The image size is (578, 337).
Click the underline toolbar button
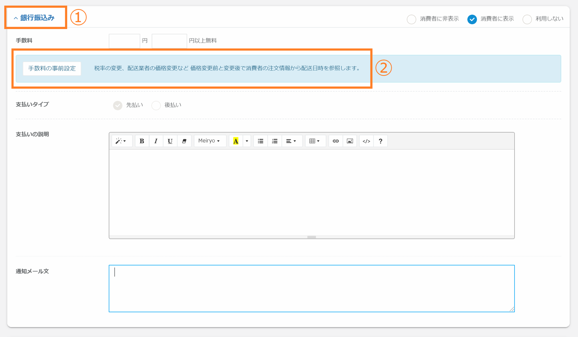(x=170, y=141)
